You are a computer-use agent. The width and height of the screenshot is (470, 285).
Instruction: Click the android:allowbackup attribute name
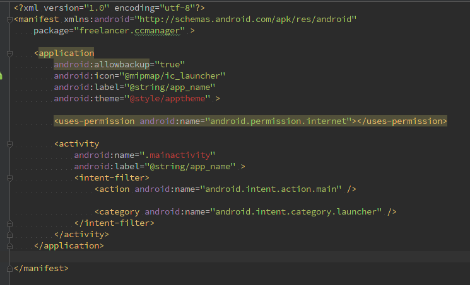[102, 64]
